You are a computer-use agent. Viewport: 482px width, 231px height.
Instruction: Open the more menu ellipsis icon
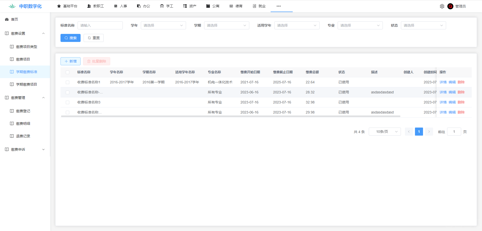click(x=279, y=6)
